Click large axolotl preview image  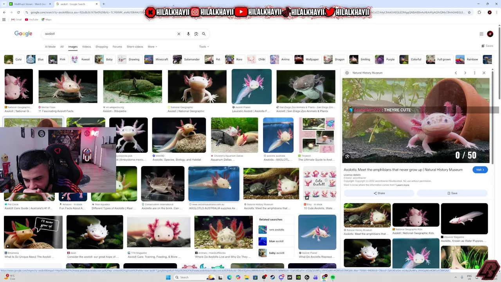click(416, 121)
